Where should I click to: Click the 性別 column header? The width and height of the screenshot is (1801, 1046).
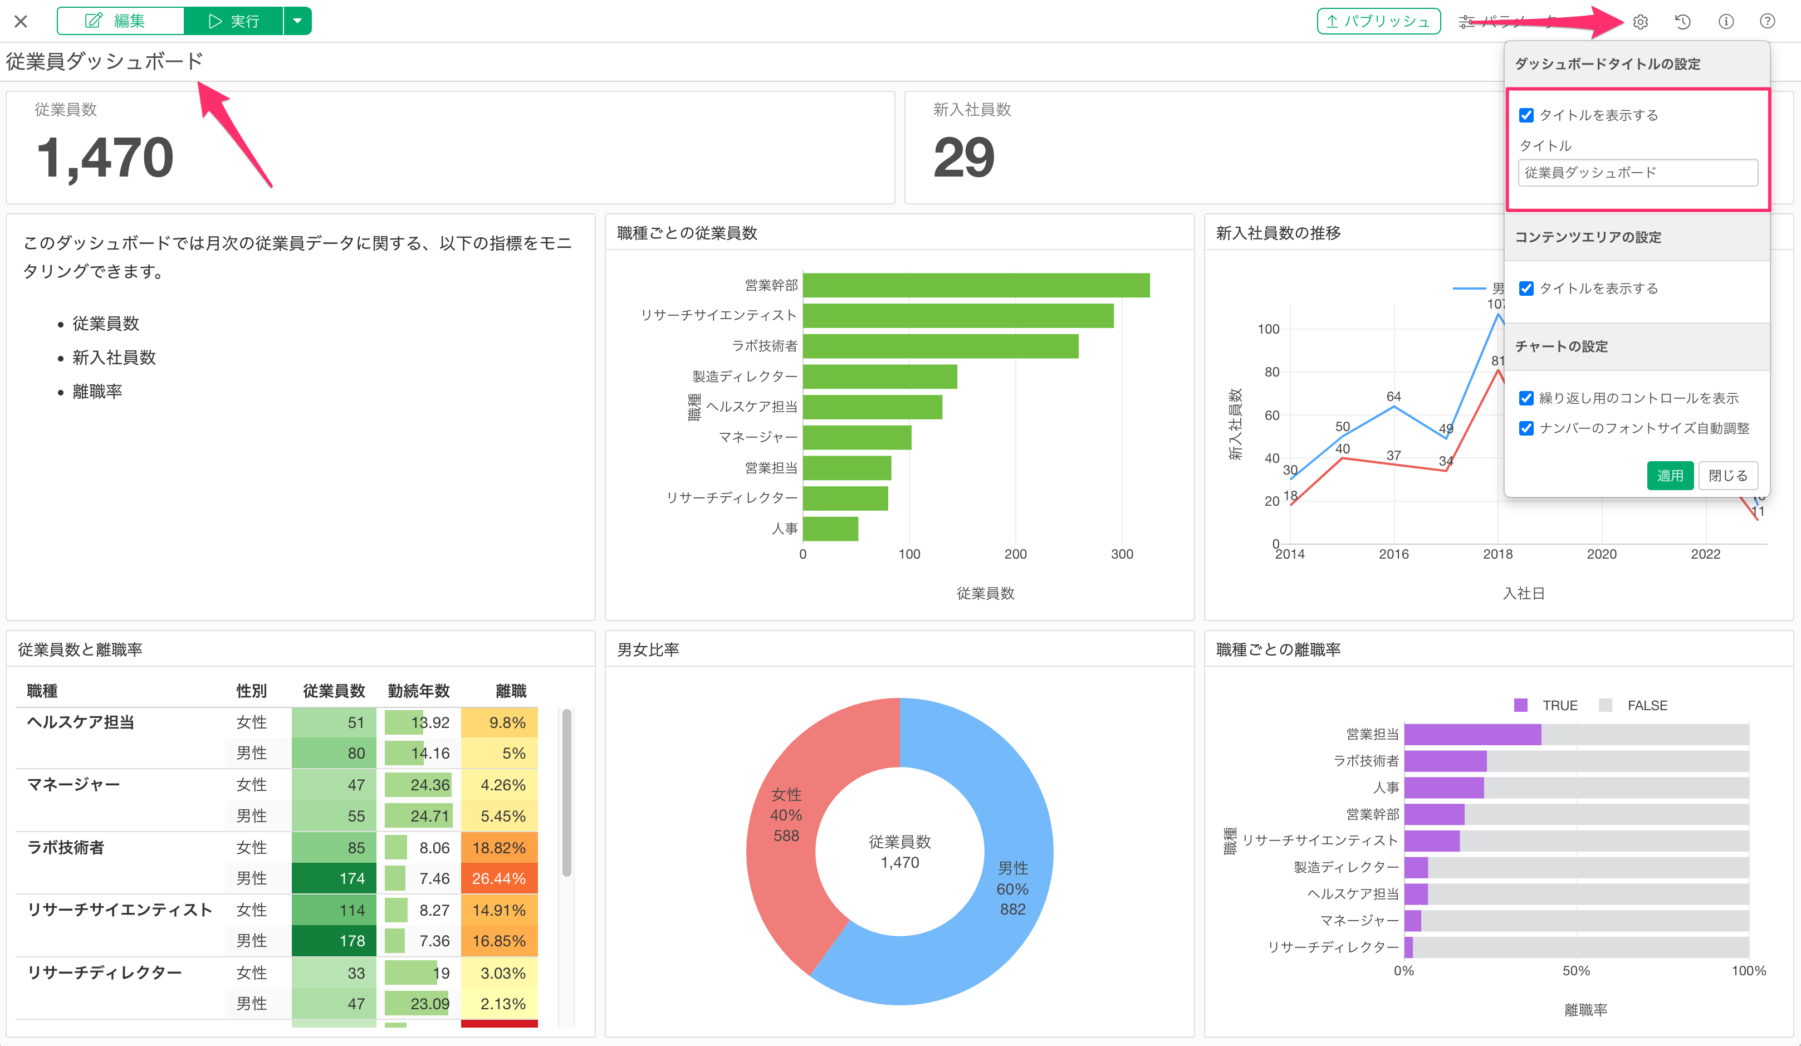(252, 691)
